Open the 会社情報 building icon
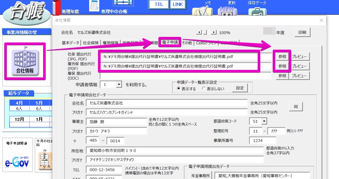The height and width of the screenshot is (179, 339). click(x=25, y=62)
